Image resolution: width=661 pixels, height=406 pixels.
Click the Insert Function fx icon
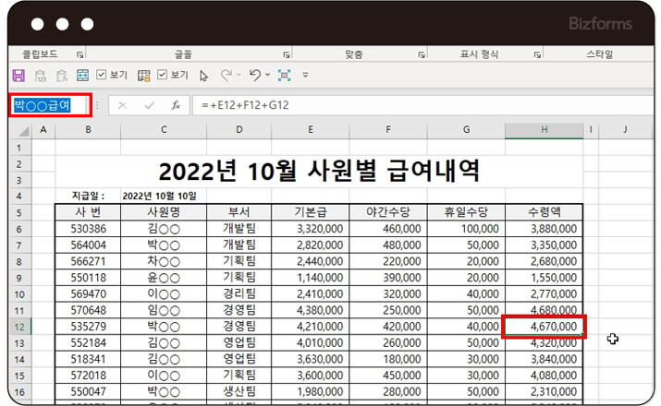tap(176, 105)
